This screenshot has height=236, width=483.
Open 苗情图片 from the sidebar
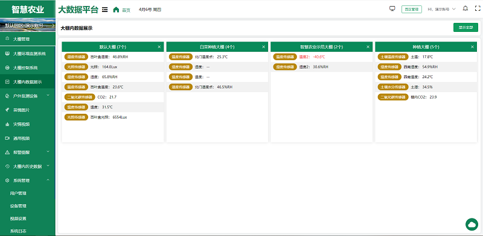point(28,110)
